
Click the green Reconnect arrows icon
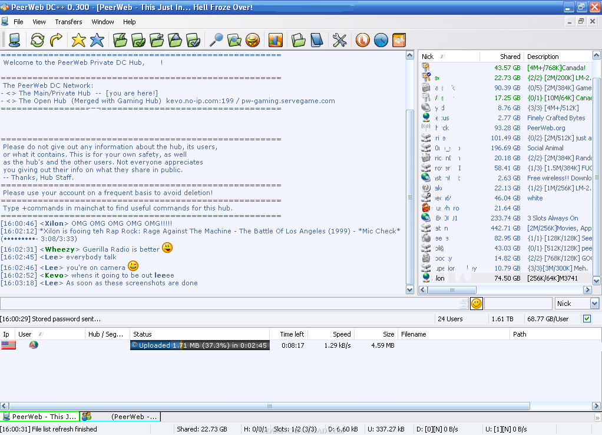point(38,40)
